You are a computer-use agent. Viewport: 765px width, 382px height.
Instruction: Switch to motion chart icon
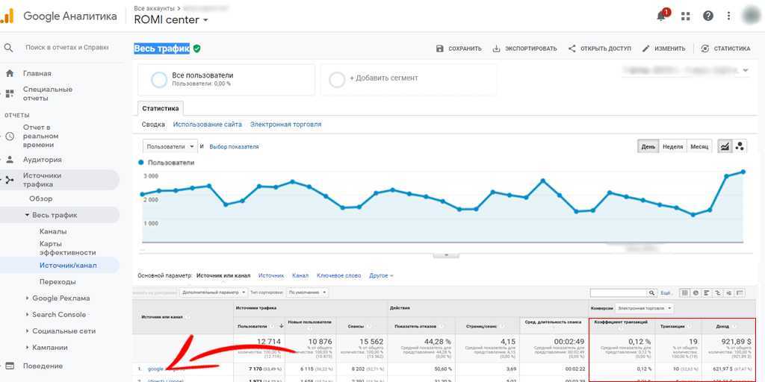(740, 146)
